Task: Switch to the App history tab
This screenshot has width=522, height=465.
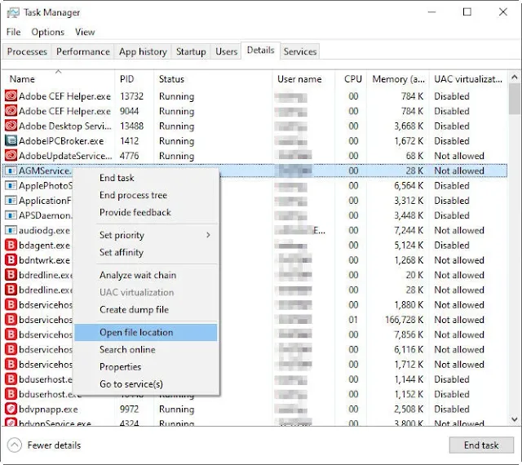Action: 143,51
